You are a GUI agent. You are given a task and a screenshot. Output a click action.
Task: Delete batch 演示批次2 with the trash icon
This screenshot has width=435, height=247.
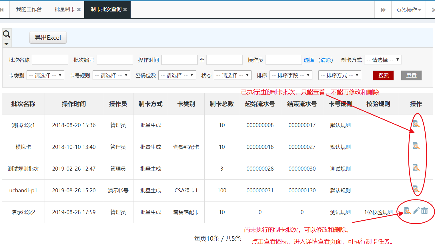(424, 211)
